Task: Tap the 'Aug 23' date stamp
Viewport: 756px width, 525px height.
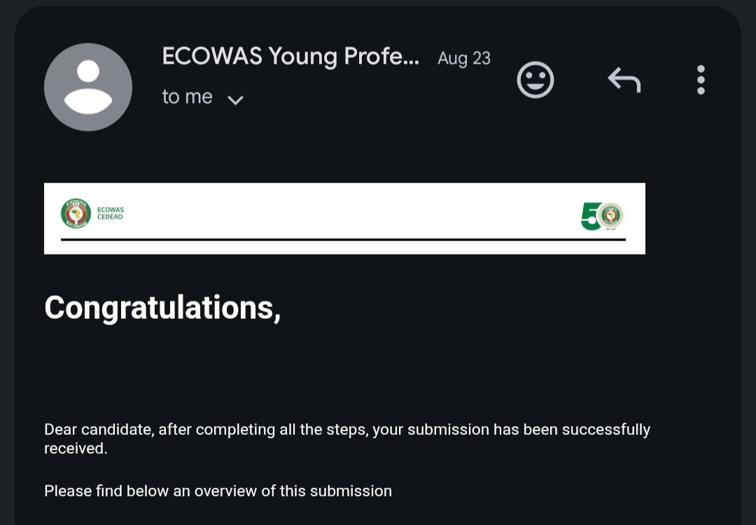Action: tap(464, 58)
